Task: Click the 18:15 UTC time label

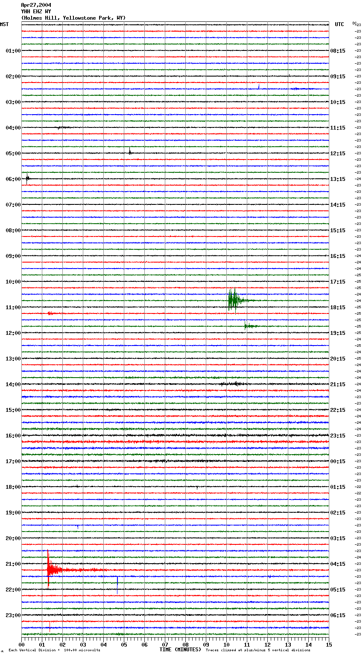Action: (x=338, y=307)
